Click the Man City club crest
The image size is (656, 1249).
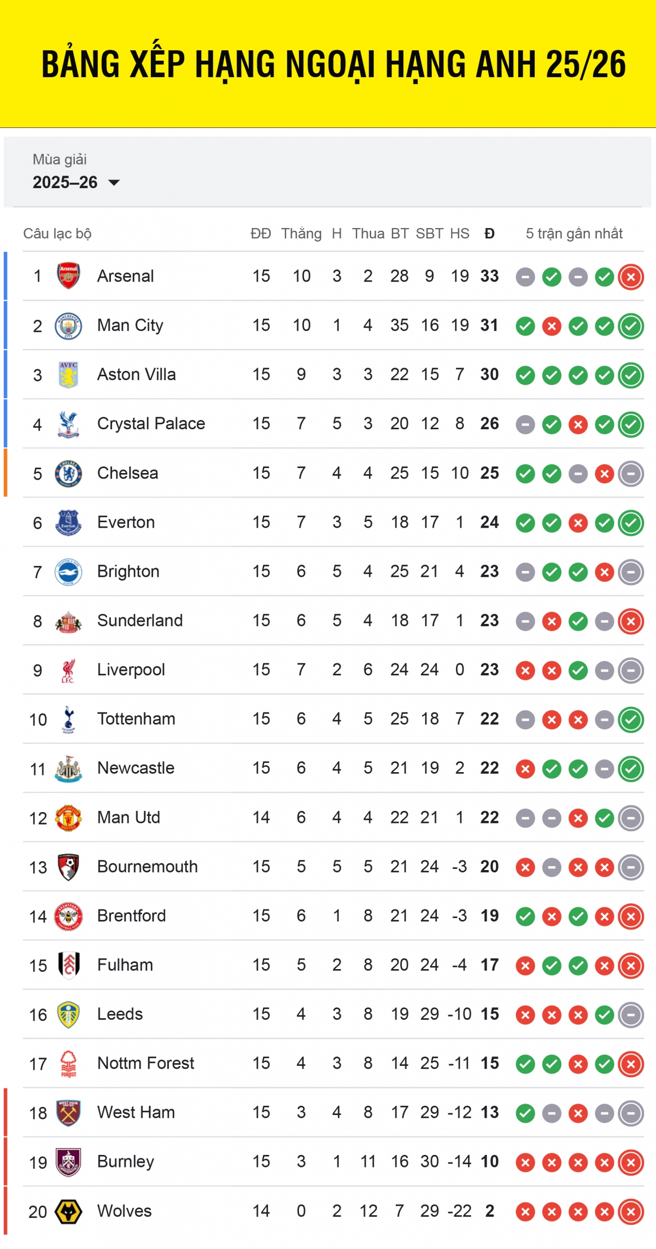pos(68,326)
